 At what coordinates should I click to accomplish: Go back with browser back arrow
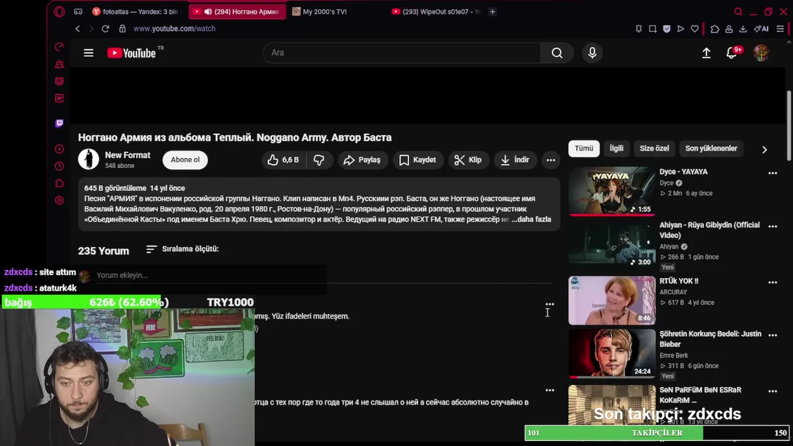coord(77,28)
